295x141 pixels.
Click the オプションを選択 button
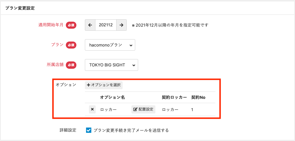(104, 85)
